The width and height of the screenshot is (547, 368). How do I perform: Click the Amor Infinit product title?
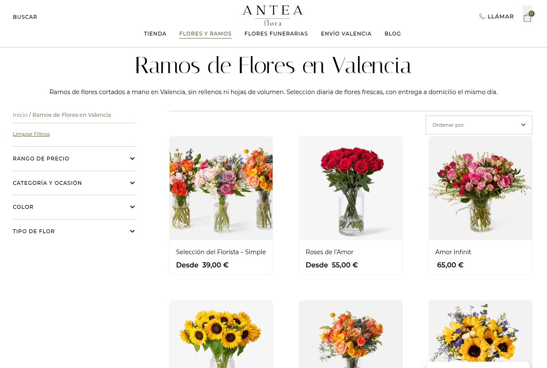coord(453,252)
